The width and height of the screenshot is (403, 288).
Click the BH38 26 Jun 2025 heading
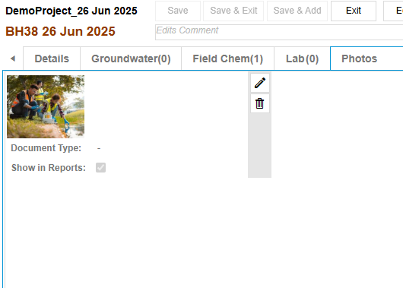(60, 31)
